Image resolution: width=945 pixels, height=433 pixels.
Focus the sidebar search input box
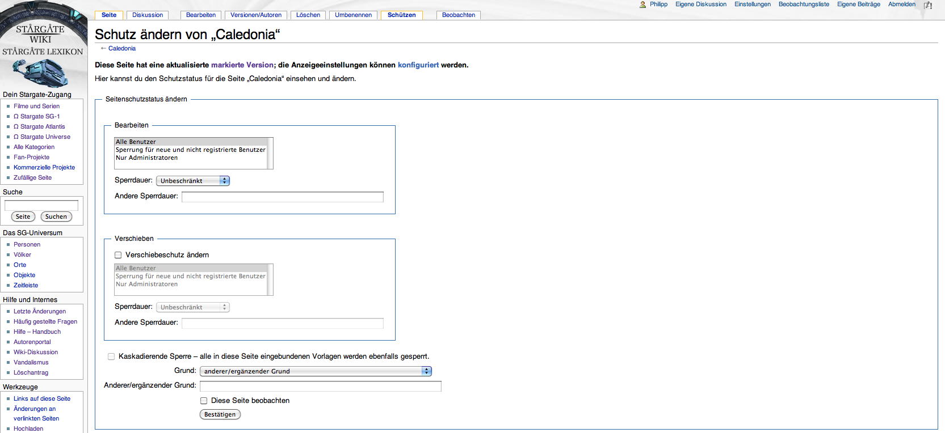click(x=41, y=205)
